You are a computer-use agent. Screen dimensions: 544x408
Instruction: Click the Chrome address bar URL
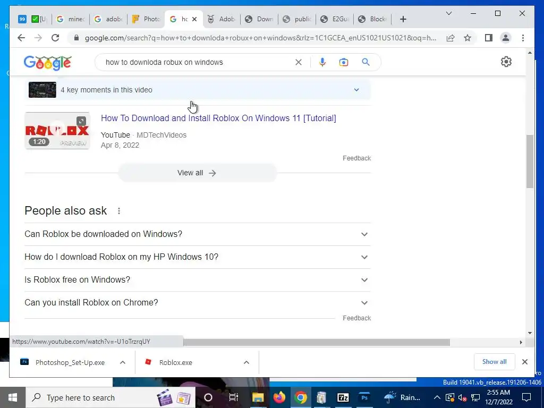[260, 38]
